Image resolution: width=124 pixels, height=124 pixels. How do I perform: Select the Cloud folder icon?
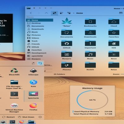[114, 21]
